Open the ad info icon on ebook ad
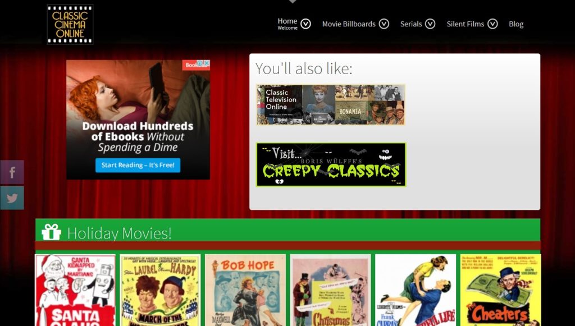The image size is (575, 326). pos(200,63)
